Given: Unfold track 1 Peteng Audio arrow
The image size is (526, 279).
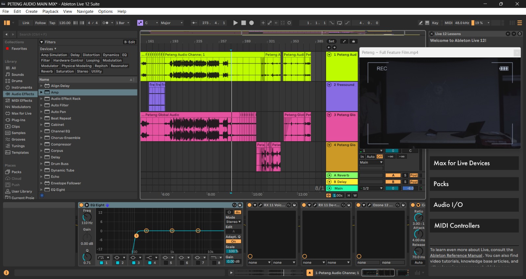Looking at the screenshot, I should point(329,55).
